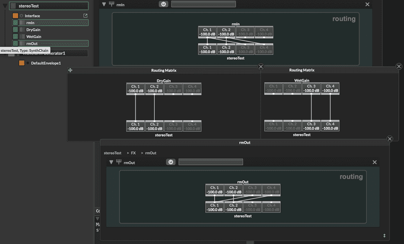Click the green DryGain module icon

[15, 30]
